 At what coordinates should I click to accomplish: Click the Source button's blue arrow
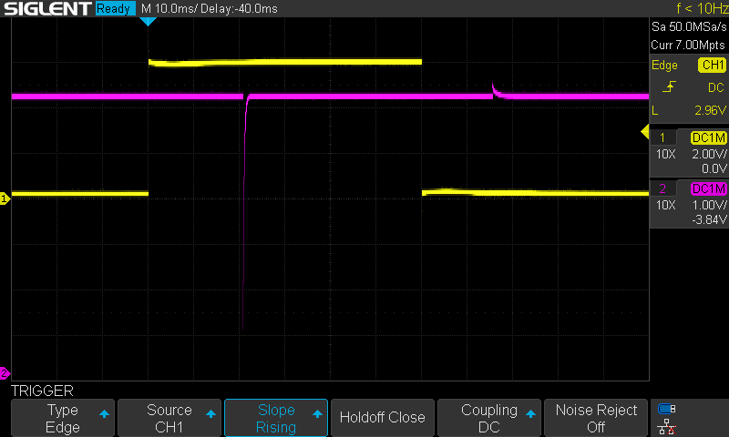210,413
